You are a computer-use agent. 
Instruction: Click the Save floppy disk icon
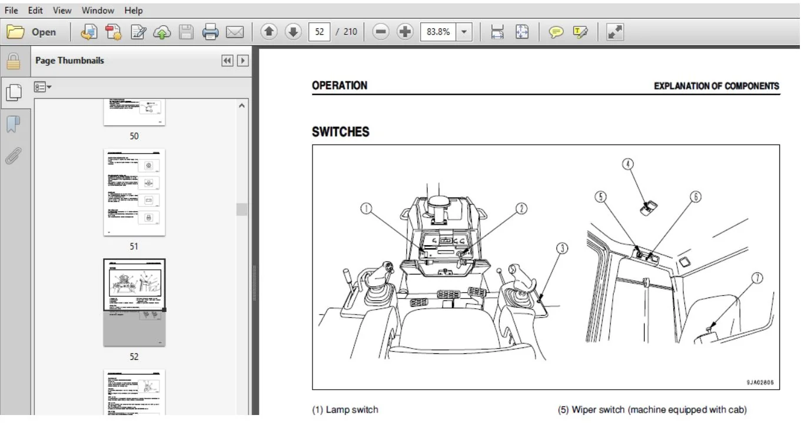(187, 32)
